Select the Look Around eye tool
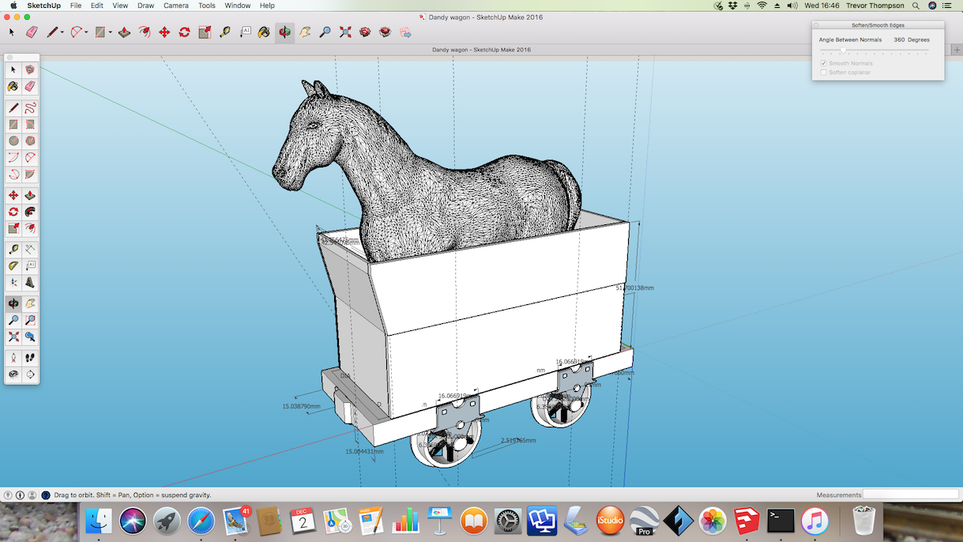This screenshot has height=542, width=963. point(13,374)
